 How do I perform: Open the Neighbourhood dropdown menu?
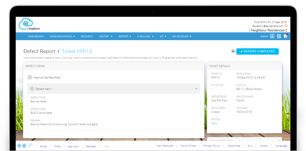coord(62,36)
